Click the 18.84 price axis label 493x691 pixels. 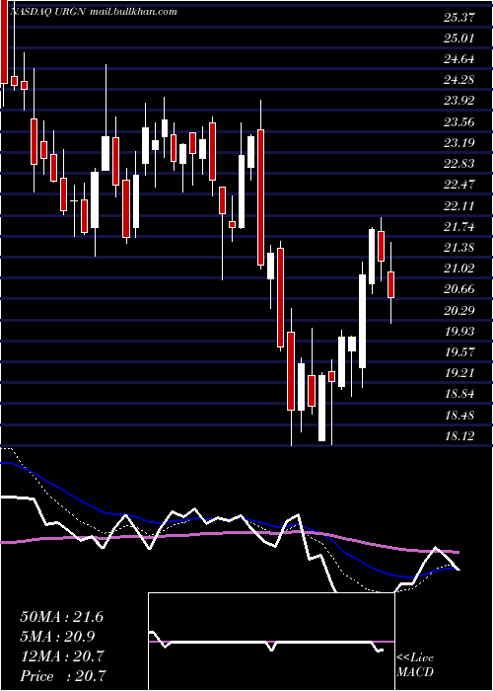[459, 394]
